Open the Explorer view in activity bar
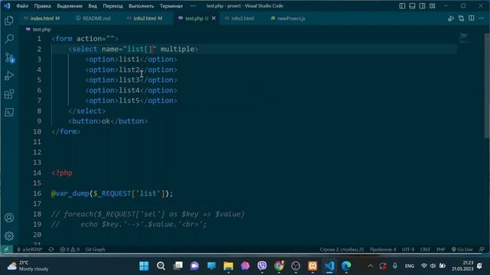Screen dimensions: 490x275 pos(9,21)
